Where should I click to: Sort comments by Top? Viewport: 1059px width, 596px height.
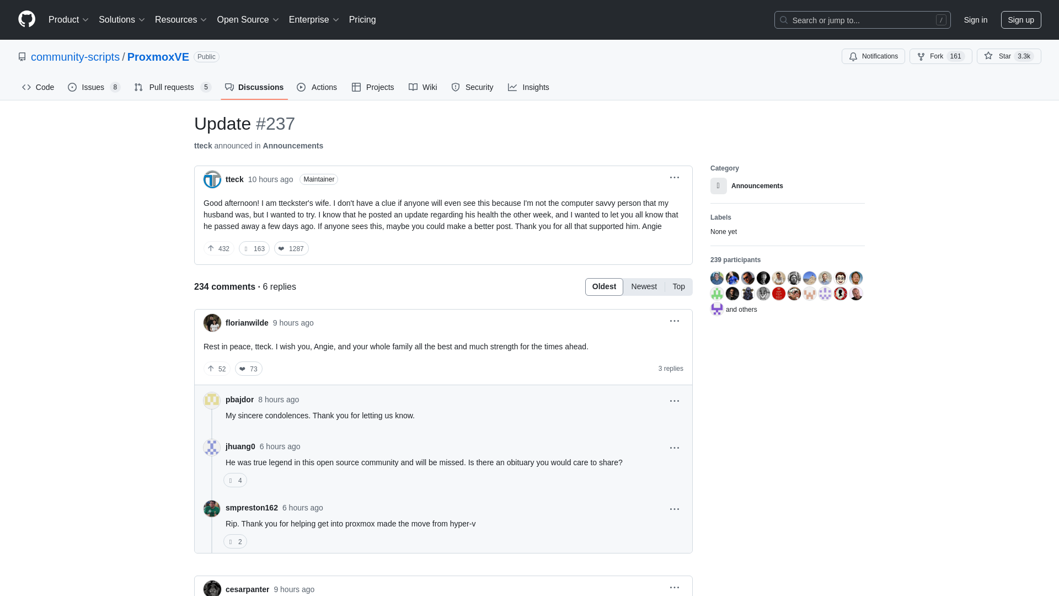tap(678, 287)
